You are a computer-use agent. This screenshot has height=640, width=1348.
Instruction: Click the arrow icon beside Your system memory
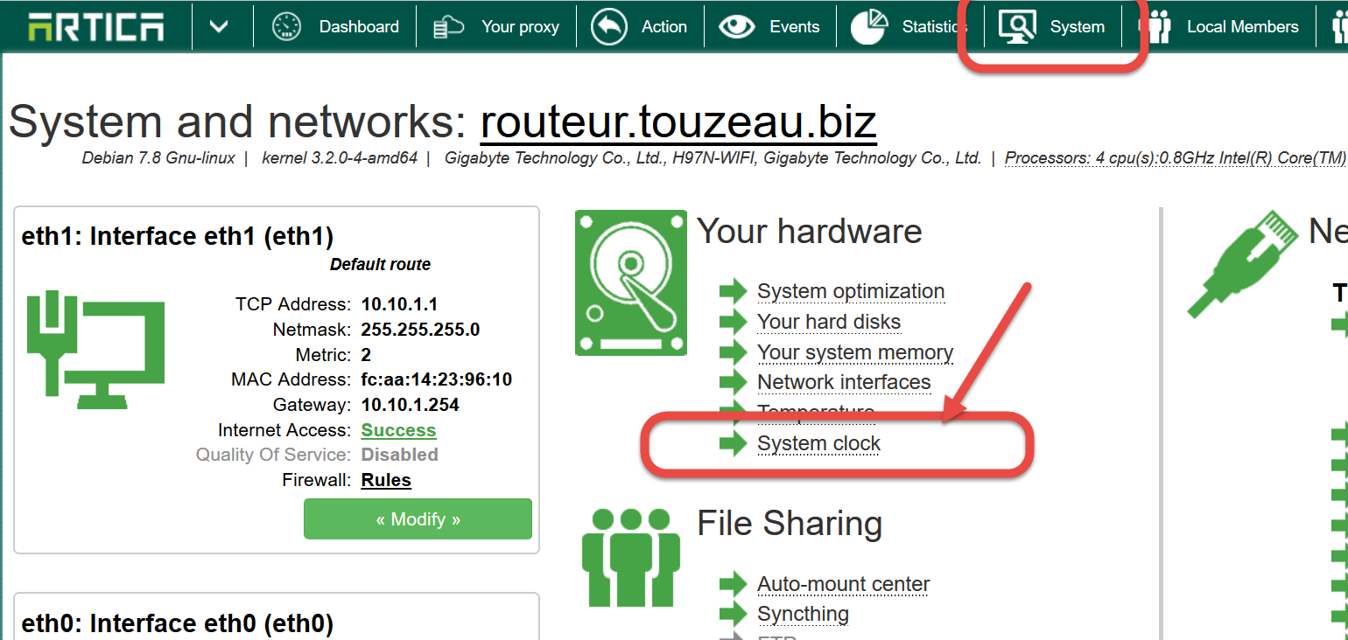point(733,352)
